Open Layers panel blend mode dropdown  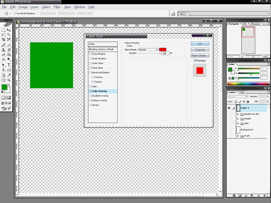pyautogui.click(x=238, y=96)
